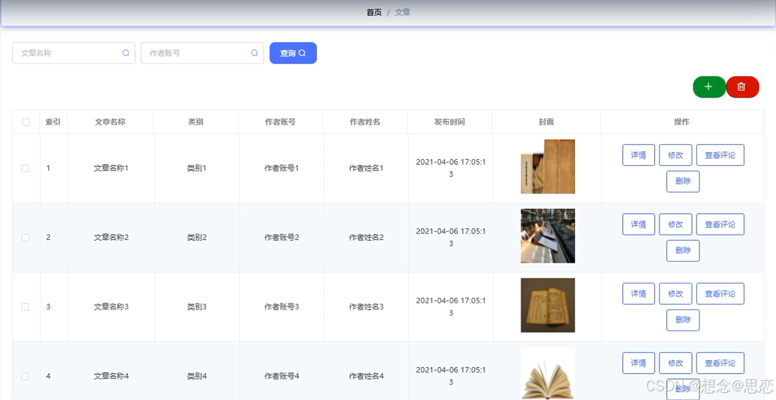Click the cell 作者账号2

coord(282,237)
